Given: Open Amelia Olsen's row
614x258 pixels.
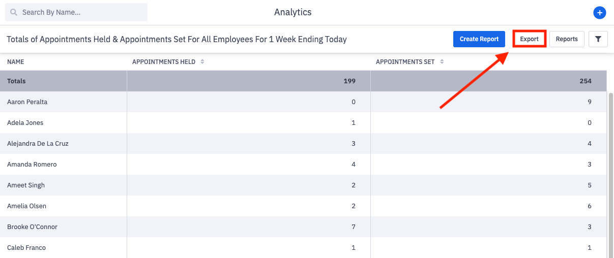Looking at the screenshot, I should click(27, 206).
